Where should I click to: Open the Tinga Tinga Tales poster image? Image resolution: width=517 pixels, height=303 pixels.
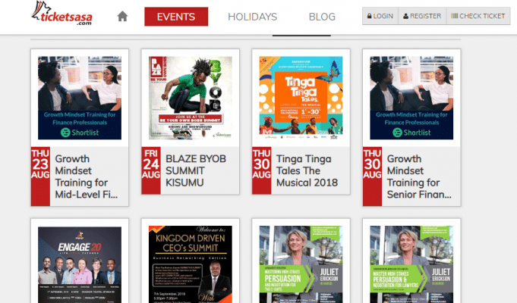tap(301, 98)
